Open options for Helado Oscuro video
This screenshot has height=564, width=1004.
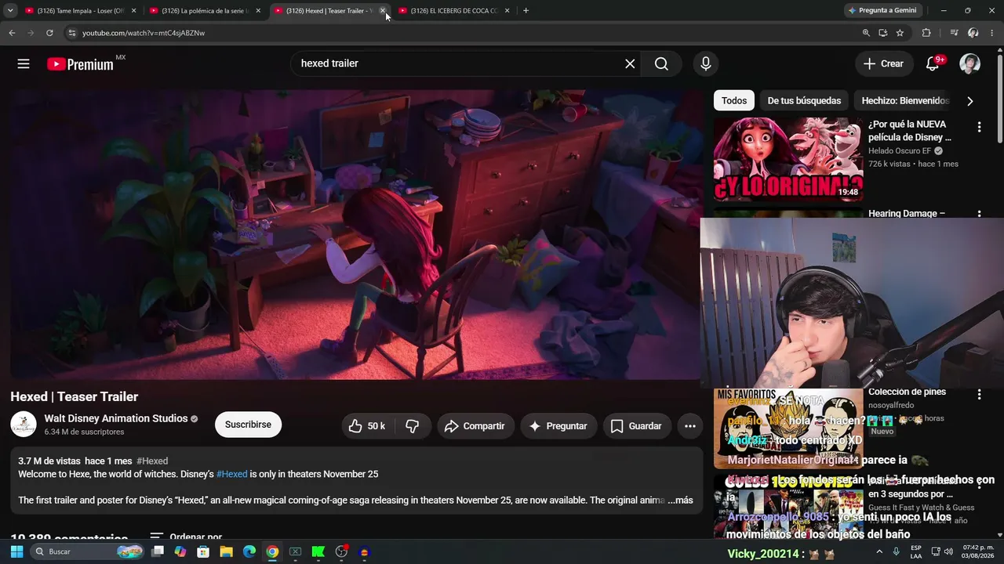[x=979, y=127]
